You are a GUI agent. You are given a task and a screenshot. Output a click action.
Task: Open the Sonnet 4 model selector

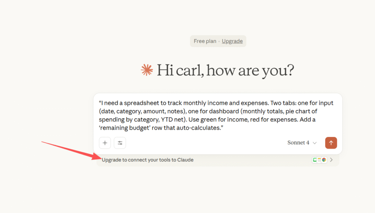[x=302, y=142]
